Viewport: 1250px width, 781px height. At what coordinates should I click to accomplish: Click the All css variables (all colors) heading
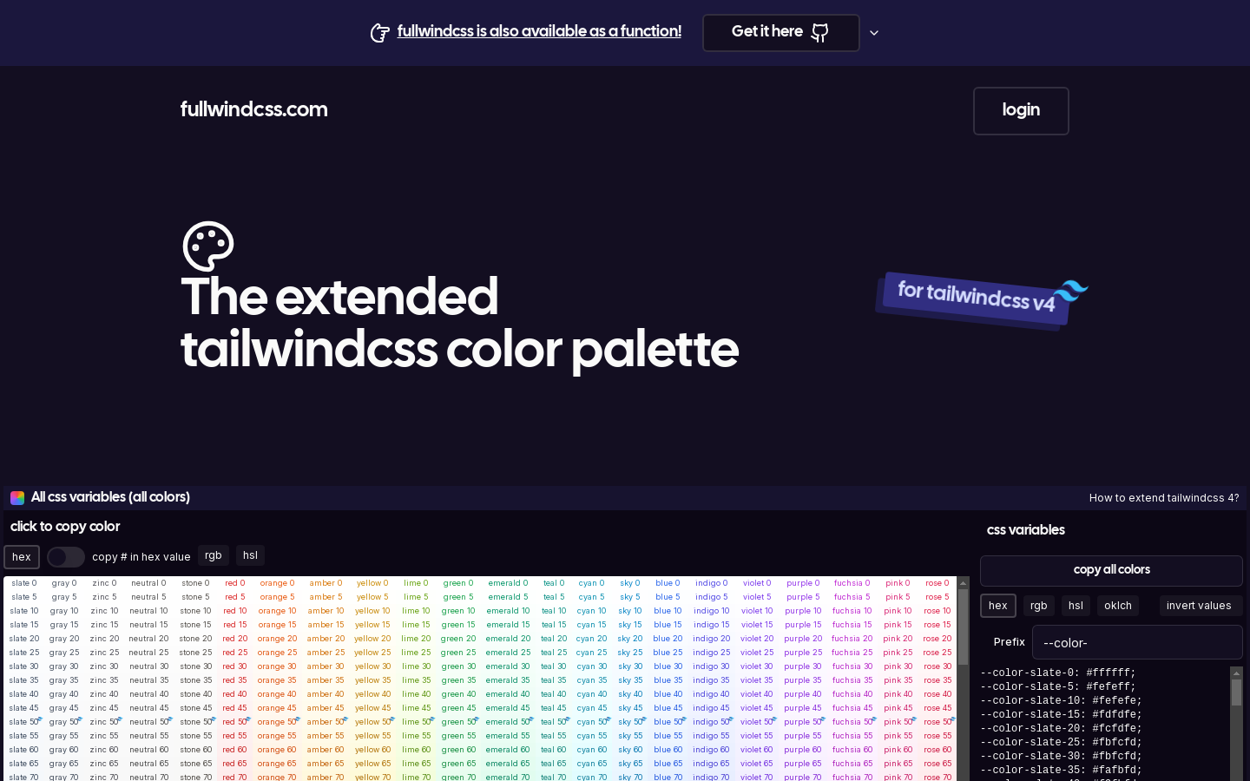(x=110, y=497)
